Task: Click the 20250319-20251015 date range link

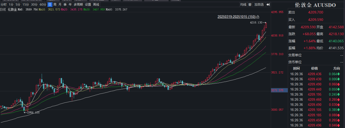Action: (236, 17)
